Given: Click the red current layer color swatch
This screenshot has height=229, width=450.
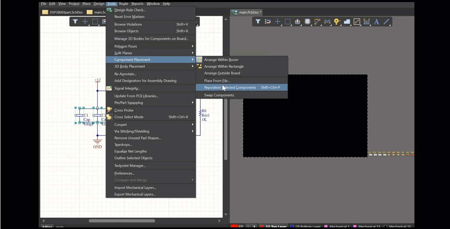Looking at the screenshot, I should [234, 227].
